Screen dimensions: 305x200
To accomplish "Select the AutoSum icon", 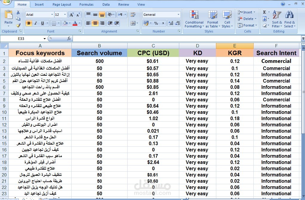I will tap(264, 12).
